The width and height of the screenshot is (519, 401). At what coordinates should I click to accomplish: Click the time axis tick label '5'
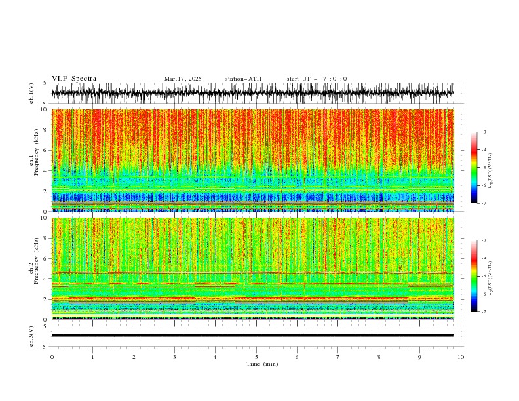pos(256,357)
